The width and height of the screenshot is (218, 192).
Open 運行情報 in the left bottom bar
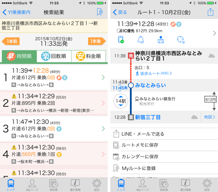click(x=75, y=185)
